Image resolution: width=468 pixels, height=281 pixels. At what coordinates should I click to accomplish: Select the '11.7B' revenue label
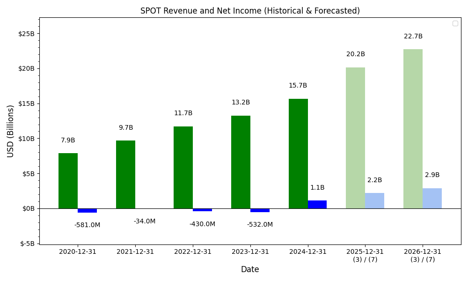[x=183, y=113]
